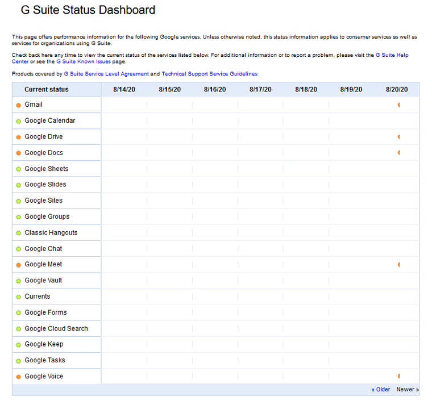Viewport: 432px width, 401px height.
Task: Go to Older status dates
Action: (381, 390)
